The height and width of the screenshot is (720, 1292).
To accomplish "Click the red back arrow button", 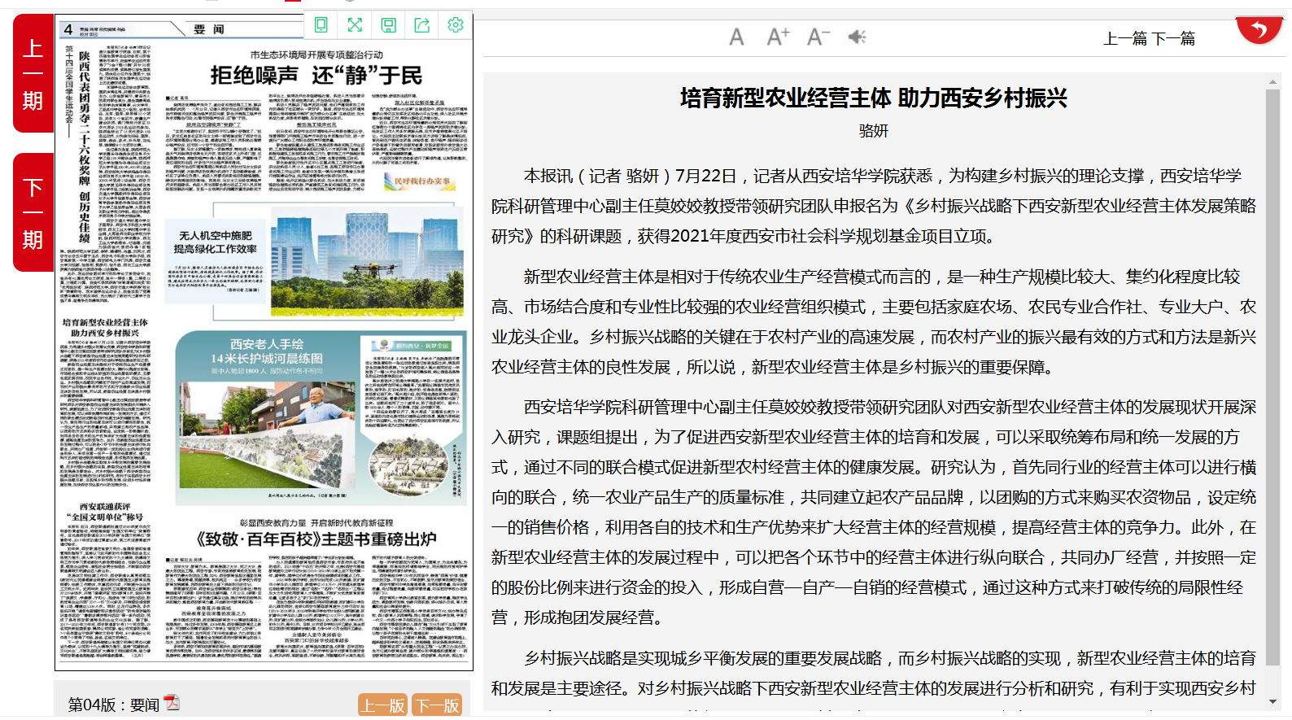I will [1259, 31].
